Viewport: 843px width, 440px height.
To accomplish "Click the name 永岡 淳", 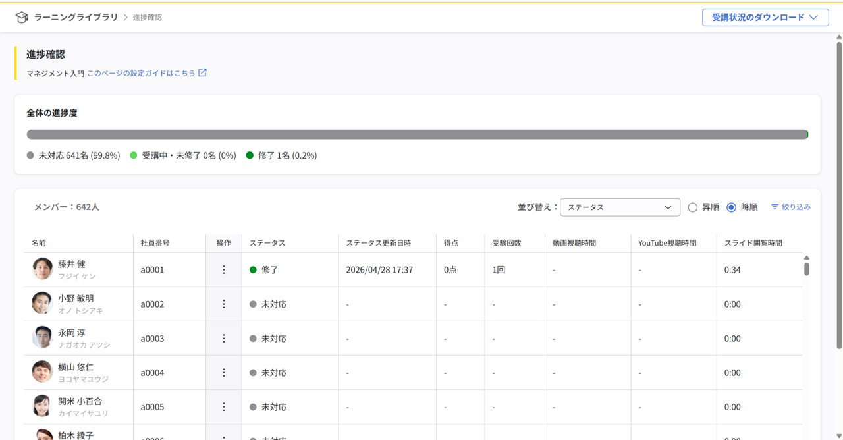I will (72, 333).
